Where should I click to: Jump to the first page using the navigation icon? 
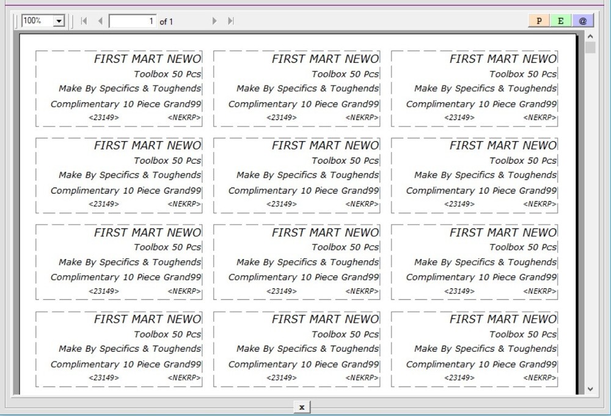coord(83,20)
